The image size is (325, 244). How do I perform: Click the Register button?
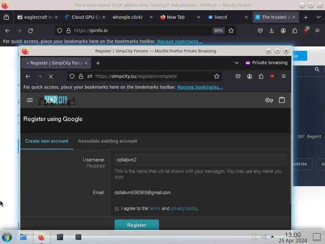(x=137, y=225)
